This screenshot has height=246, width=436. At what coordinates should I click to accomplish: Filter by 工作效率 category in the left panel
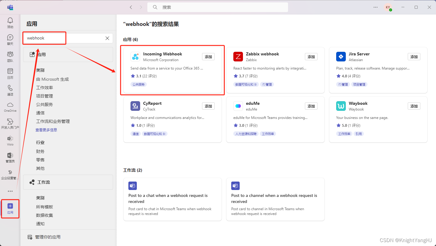pyautogui.click(x=45, y=88)
